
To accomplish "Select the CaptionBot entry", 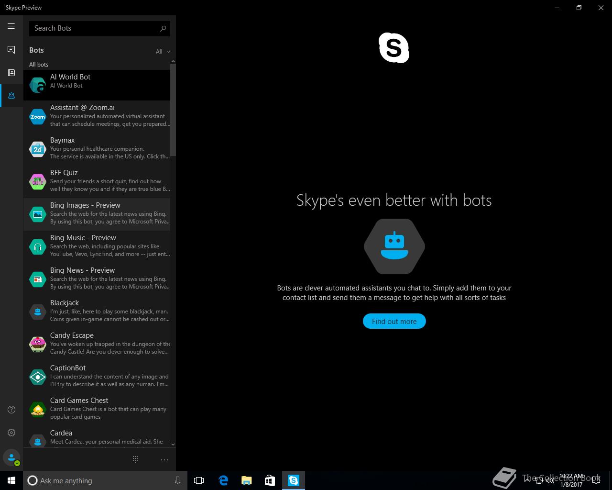I will 97,377.
